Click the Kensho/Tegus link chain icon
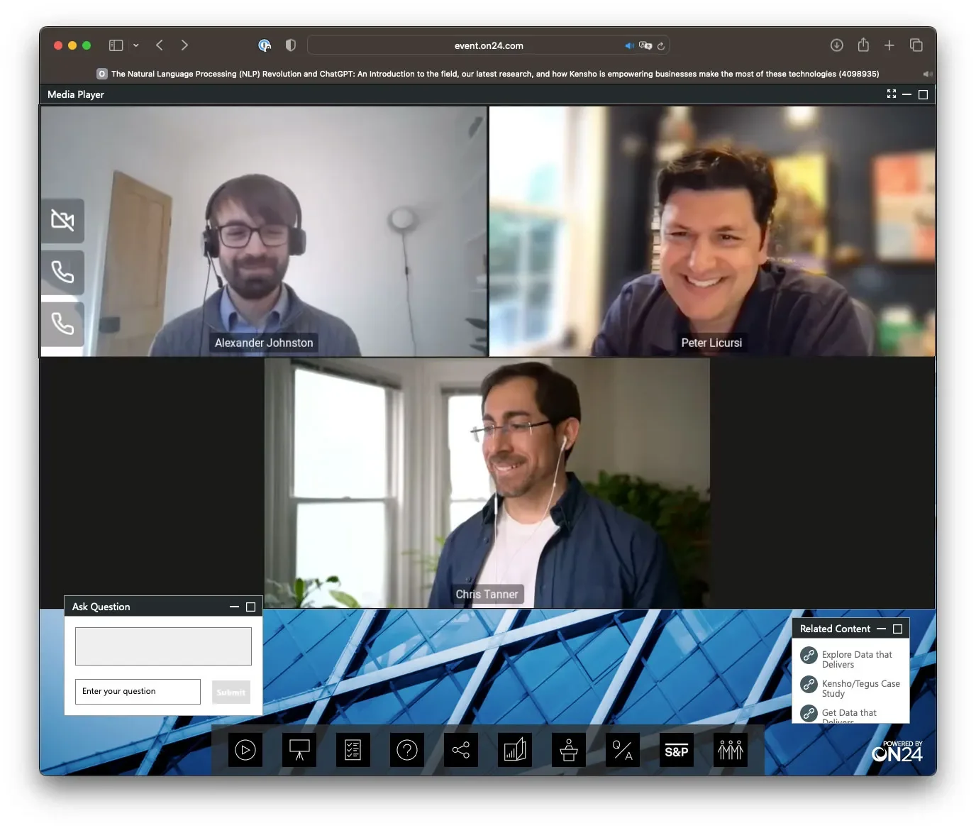This screenshot has height=828, width=976. tap(809, 685)
